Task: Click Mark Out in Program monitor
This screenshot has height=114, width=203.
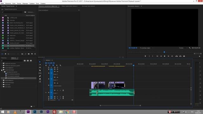Action: coord(153,56)
